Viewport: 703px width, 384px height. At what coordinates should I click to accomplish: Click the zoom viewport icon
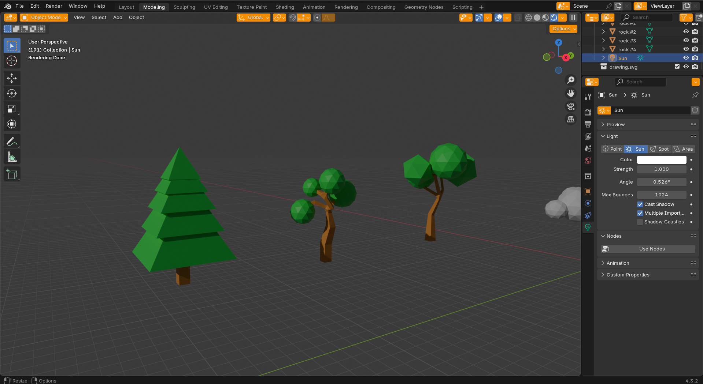pos(571,80)
